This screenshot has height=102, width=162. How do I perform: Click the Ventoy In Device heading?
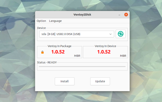click(105, 46)
